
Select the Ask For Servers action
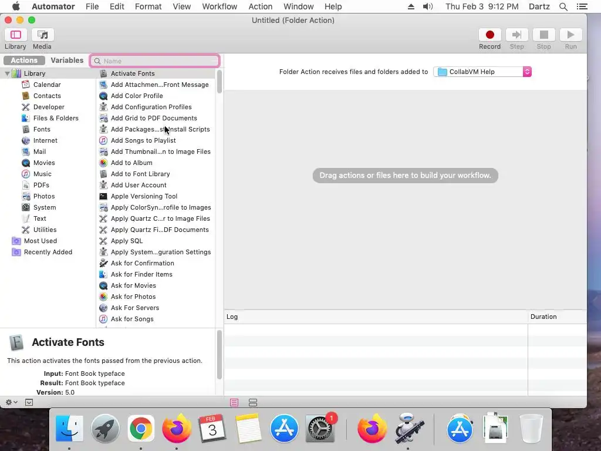135,308
